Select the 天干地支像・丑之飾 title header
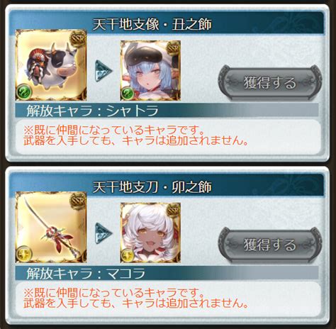The height and width of the screenshot is (329, 336). (x=152, y=24)
